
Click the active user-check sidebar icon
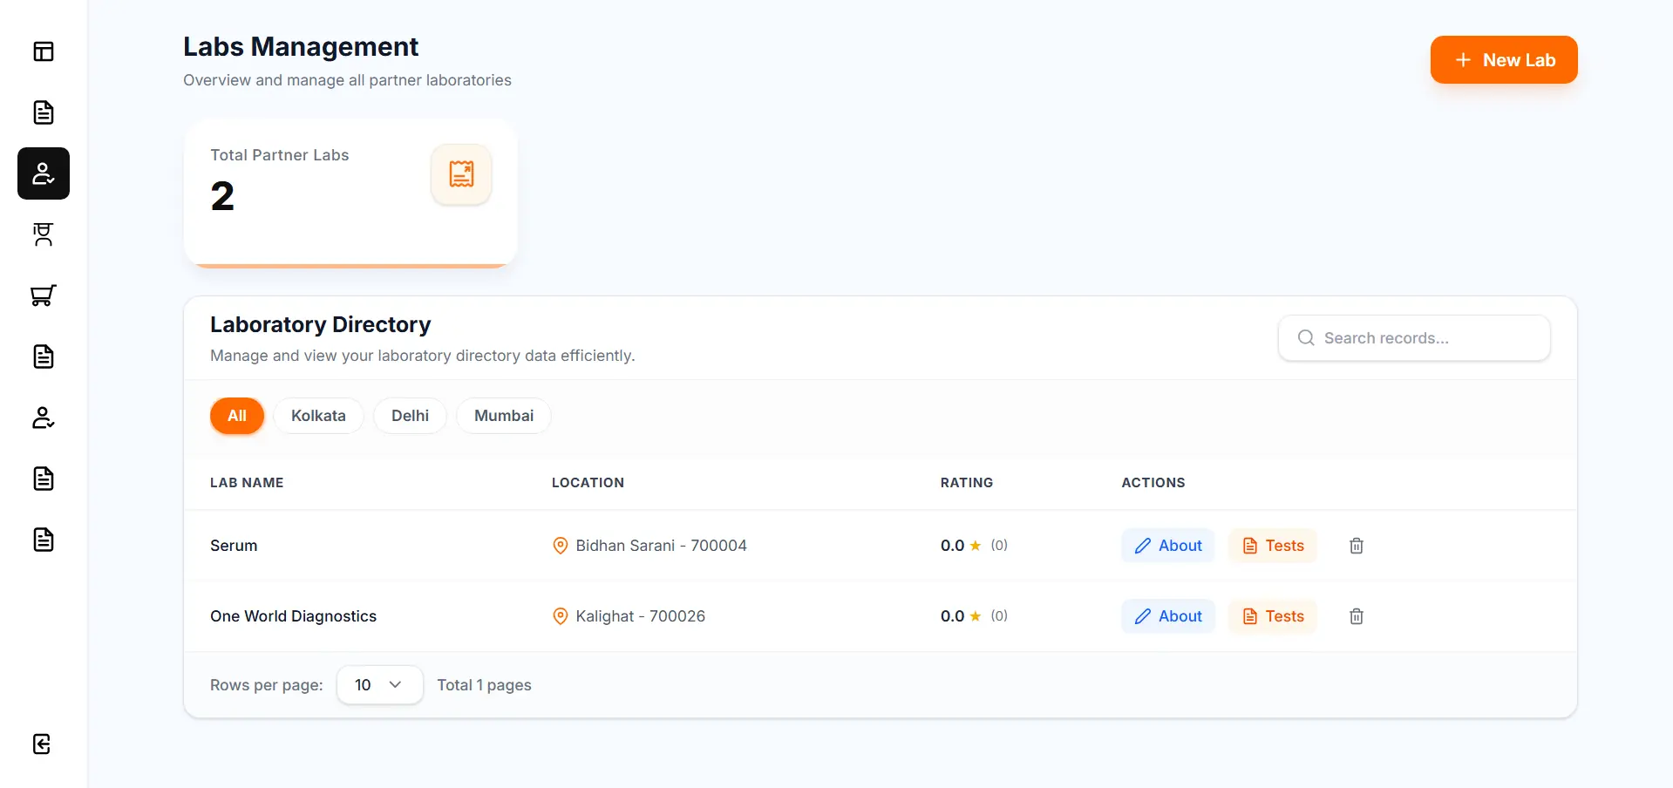click(44, 173)
